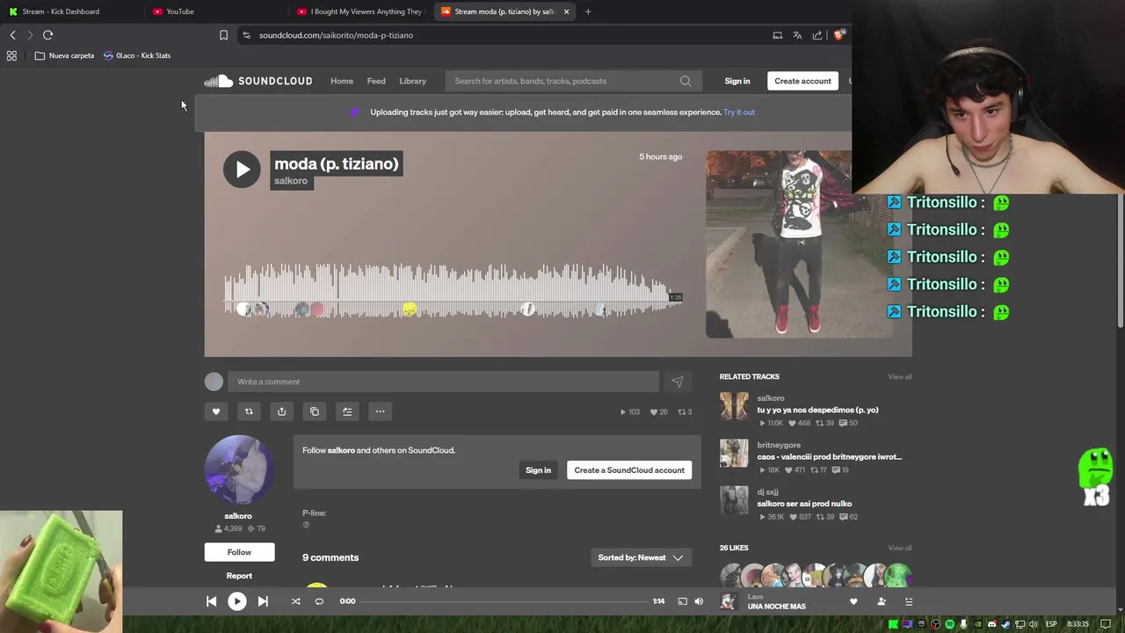Open the Home tab in SoundCloud
Viewport: 1125px width, 633px height.
pos(342,81)
